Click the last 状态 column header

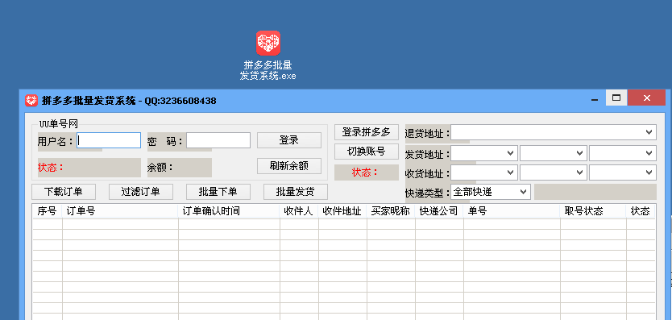[641, 211]
